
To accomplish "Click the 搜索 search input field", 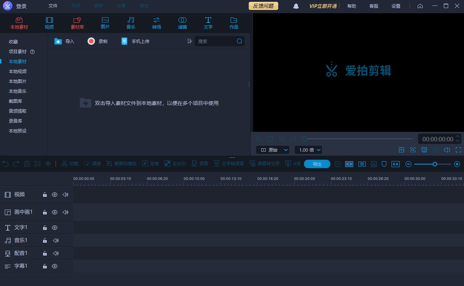I will [x=216, y=41].
